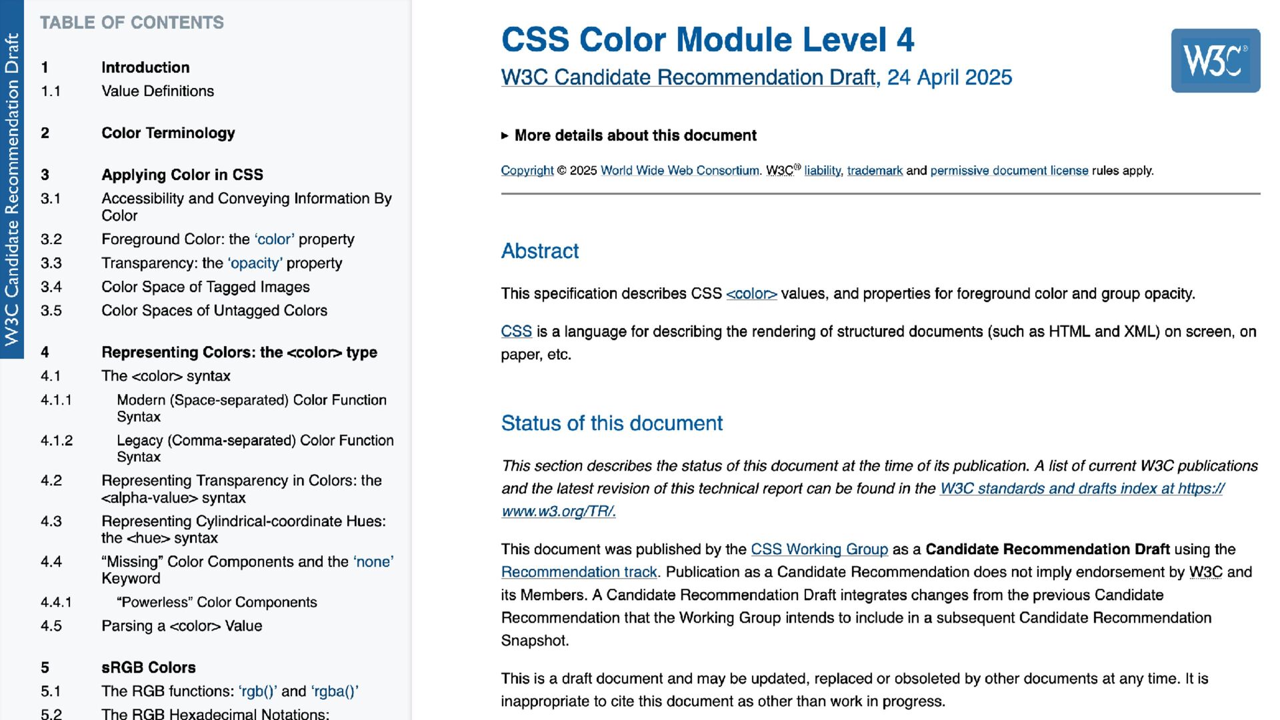Click the CSS Color Module Level 4 title
Viewport: 1280px width, 720px height.
coord(708,40)
